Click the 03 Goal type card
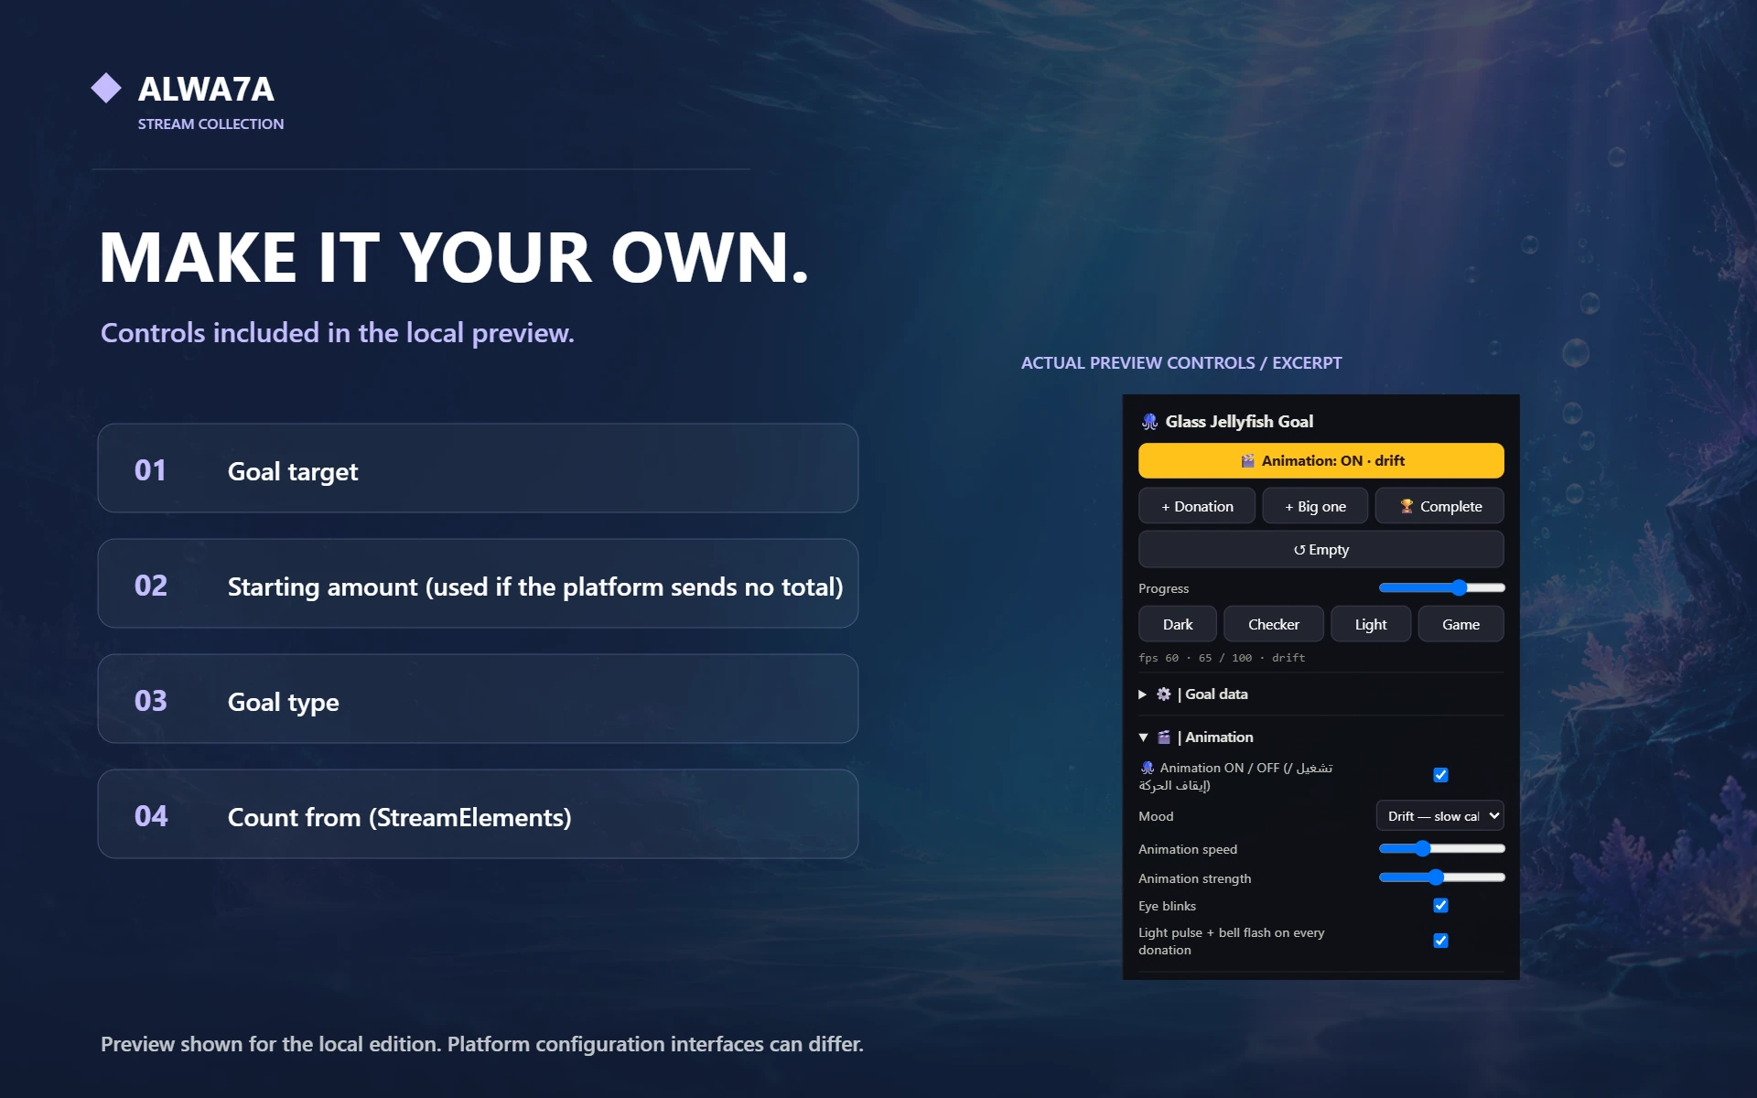This screenshot has height=1098, width=1757. pyautogui.click(x=478, y=699)
